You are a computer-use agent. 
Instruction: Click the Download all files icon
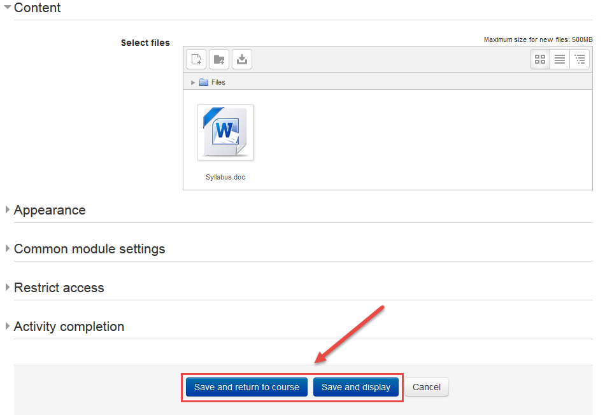point(242,59)
